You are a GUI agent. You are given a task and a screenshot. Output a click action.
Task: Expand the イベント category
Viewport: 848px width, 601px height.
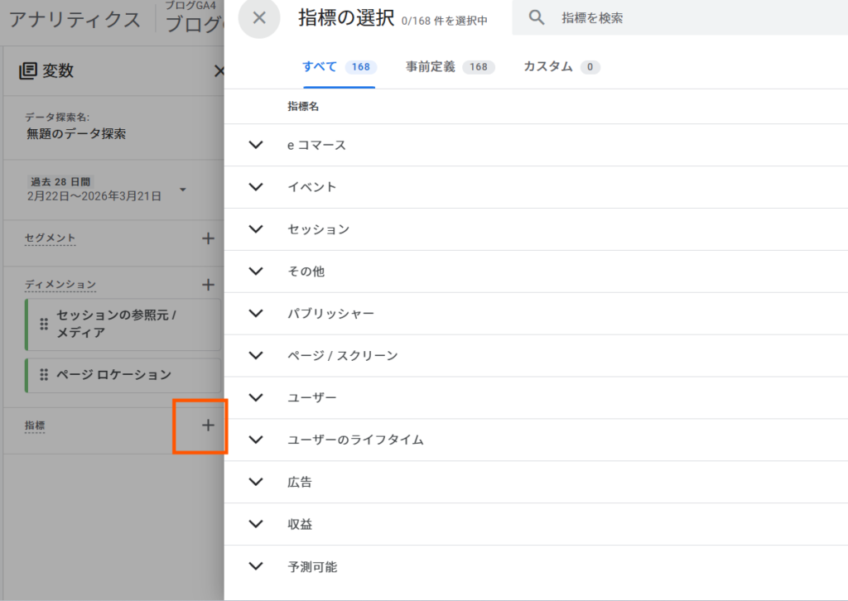(256, 187)
